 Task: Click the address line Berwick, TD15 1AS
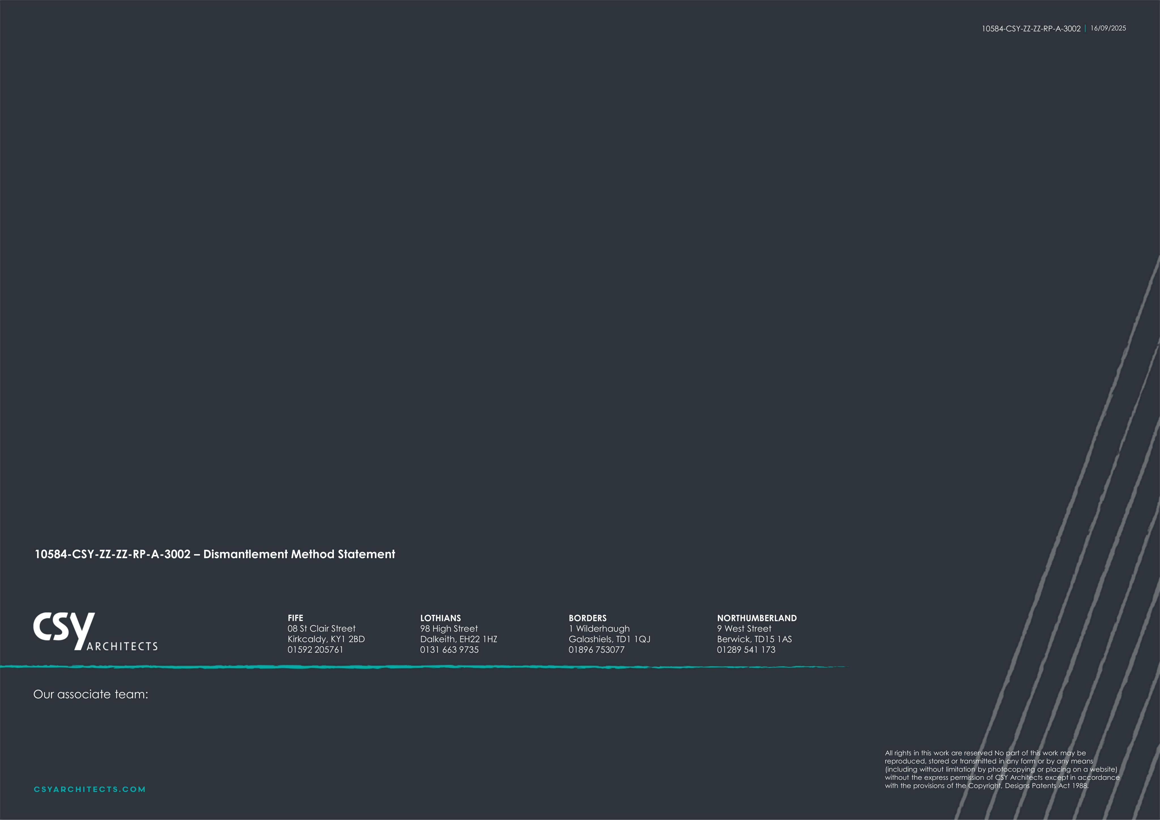[x=754, y=639]
